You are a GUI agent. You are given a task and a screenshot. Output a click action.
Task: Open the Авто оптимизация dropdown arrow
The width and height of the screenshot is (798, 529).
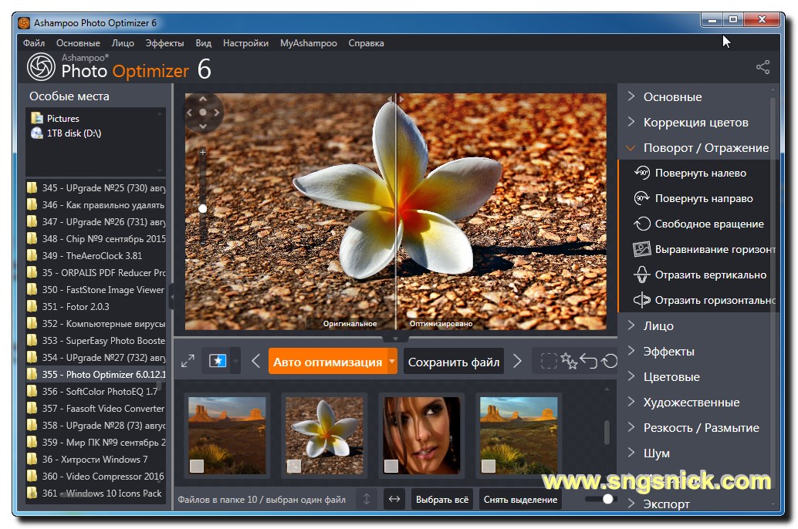[392, 361]
